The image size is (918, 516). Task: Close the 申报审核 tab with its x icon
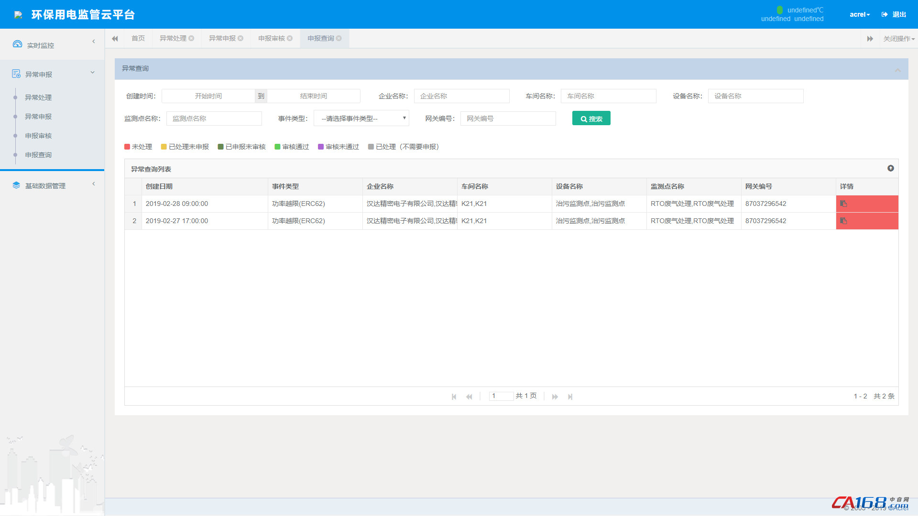click(x=290, y=39)
